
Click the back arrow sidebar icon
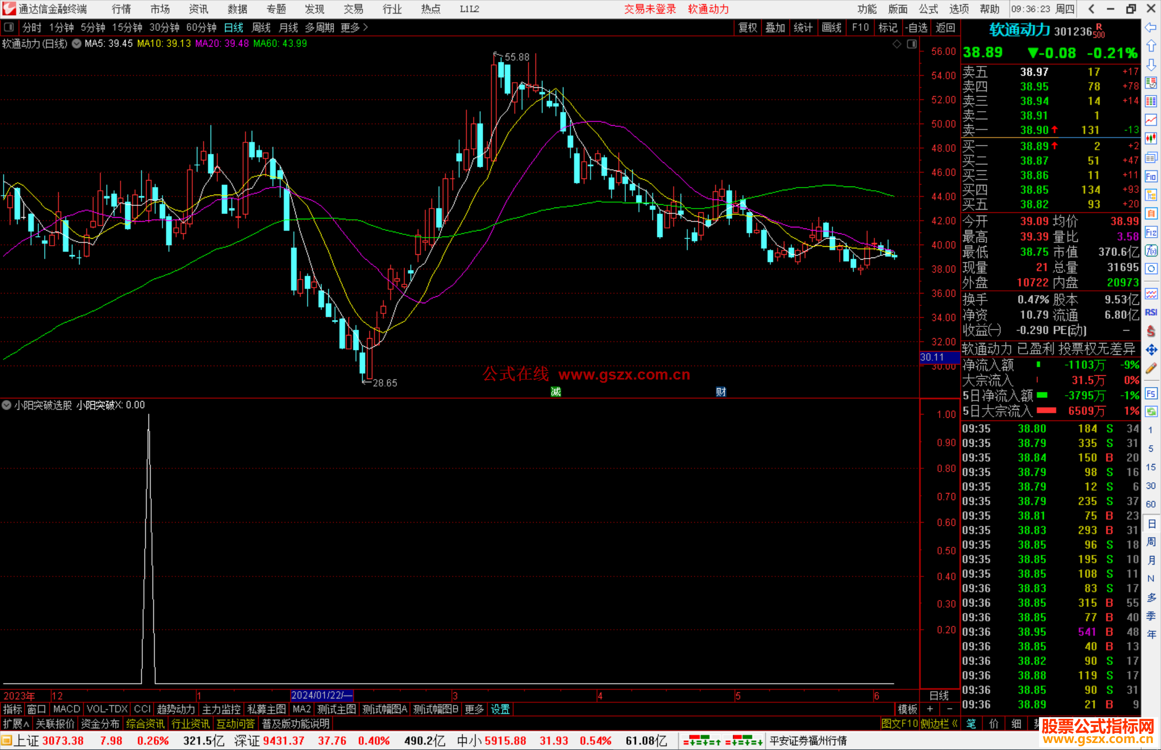(x=1151, y=27)
